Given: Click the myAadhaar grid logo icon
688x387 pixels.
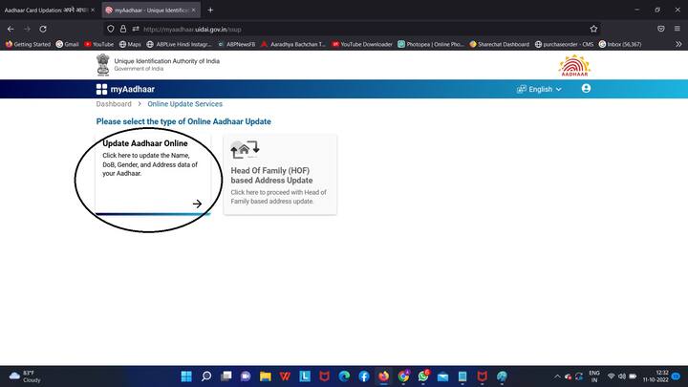Looking at the screenshot, I should point(101,89).
